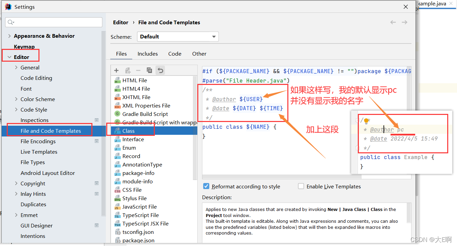
Task: Switch to the Includes tab
Action: (x=148, y=54)
